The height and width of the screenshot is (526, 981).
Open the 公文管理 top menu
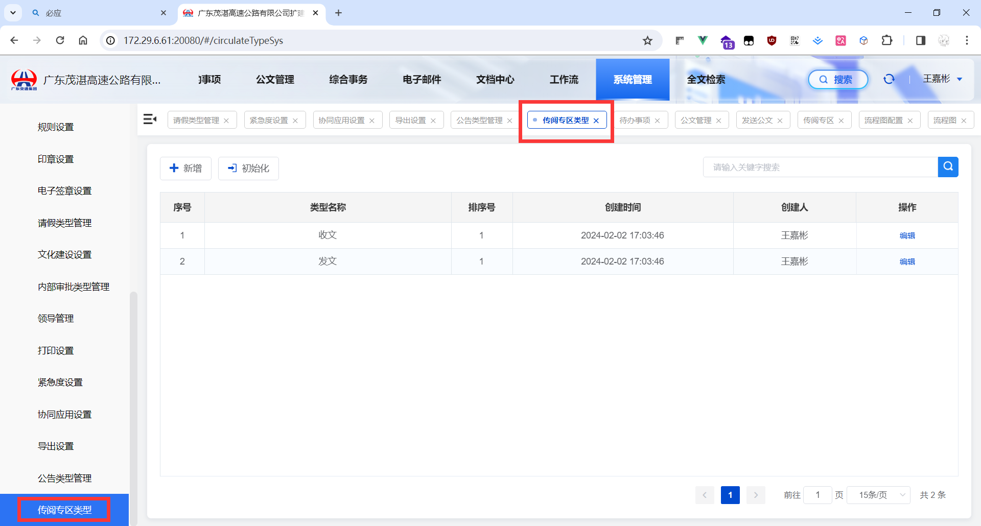275,80
